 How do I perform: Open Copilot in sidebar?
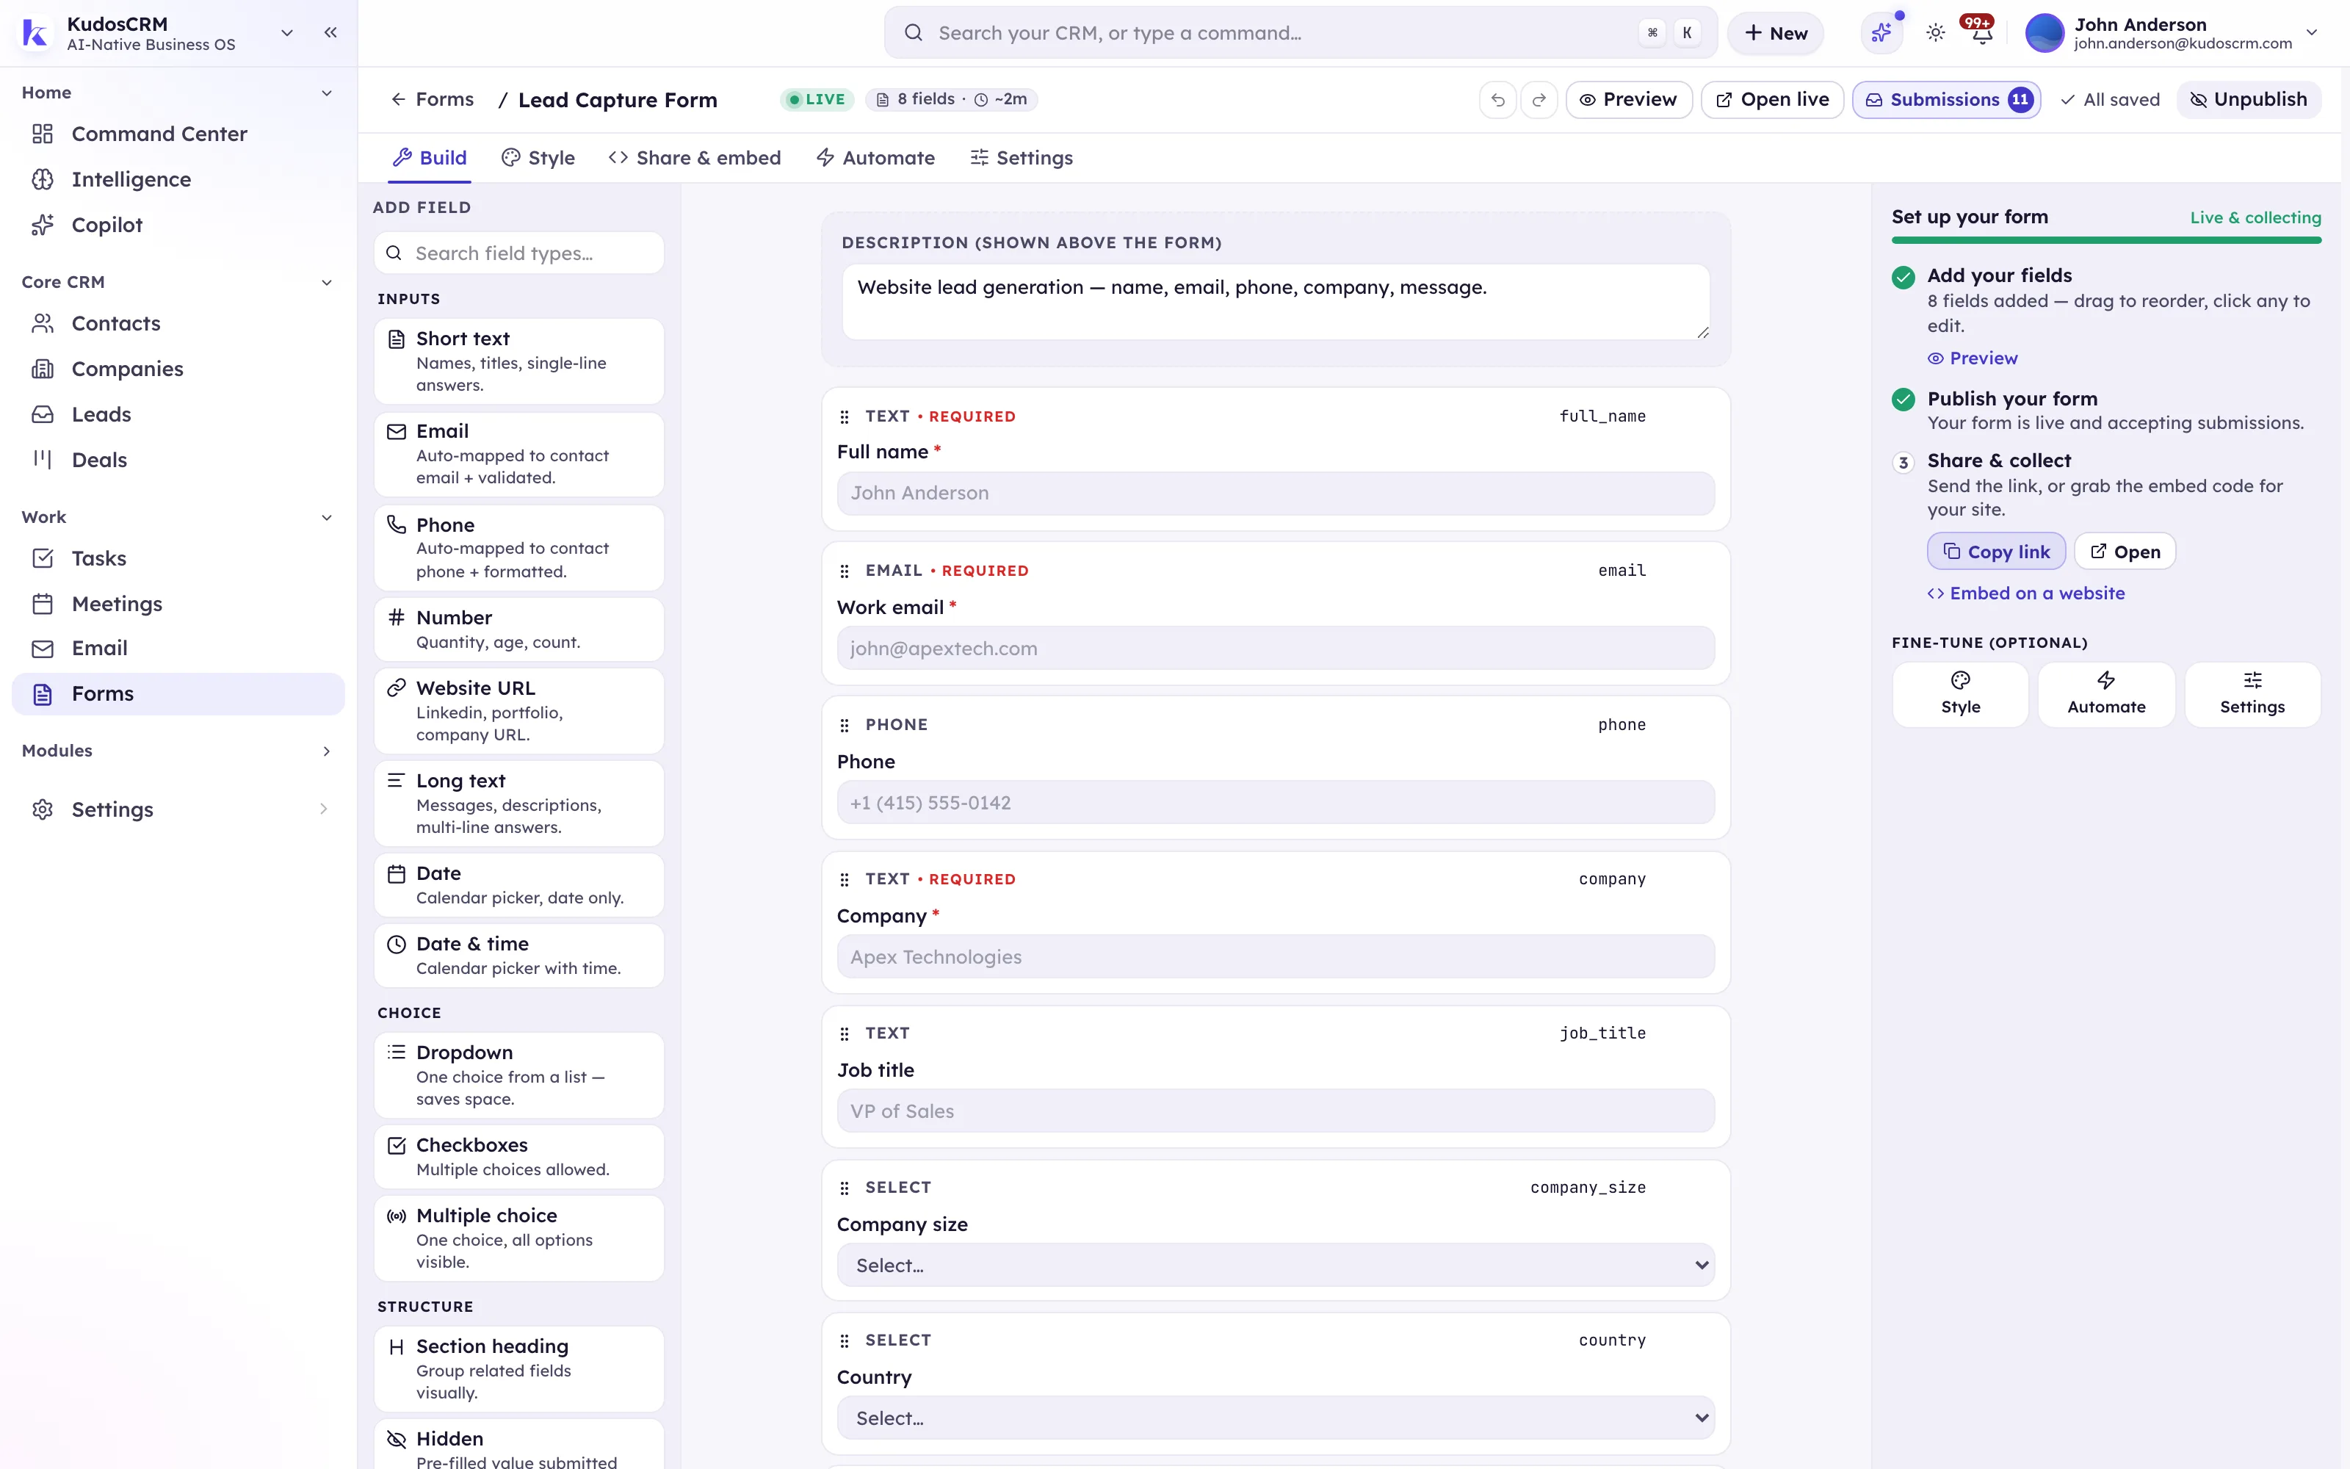178,225
